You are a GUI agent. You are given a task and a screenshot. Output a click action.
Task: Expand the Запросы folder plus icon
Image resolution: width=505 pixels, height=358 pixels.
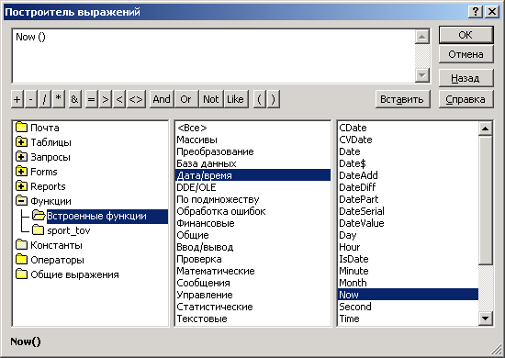tap(21, 157)
